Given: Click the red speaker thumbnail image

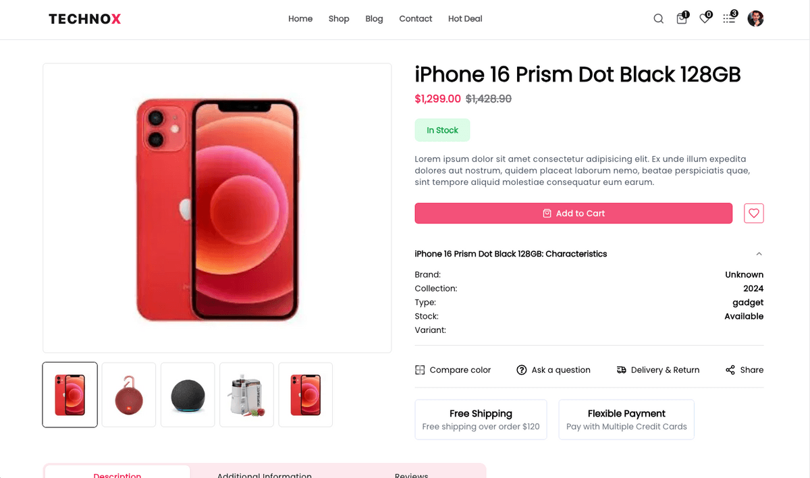Looking at the screenshot, I should tap(128, 394).
